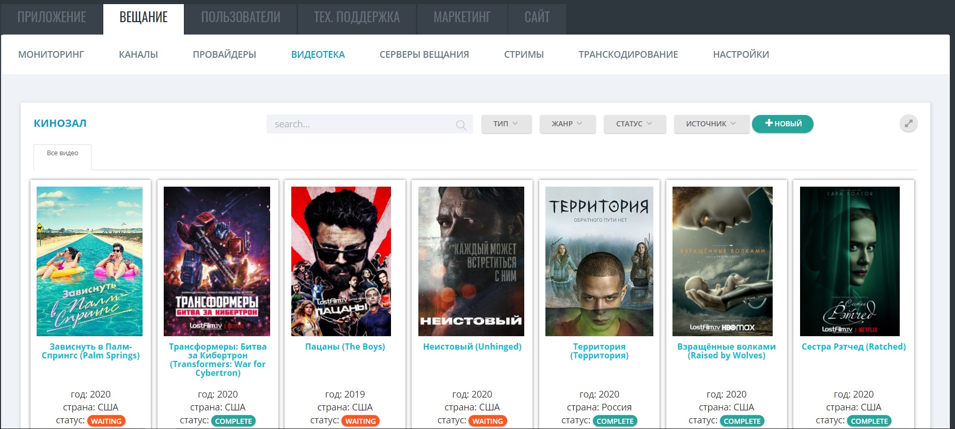This screenshot has width=955, height=429.
Task: Open the МАРКЕТИНГ top tab
Action: (x=462, y=18)
